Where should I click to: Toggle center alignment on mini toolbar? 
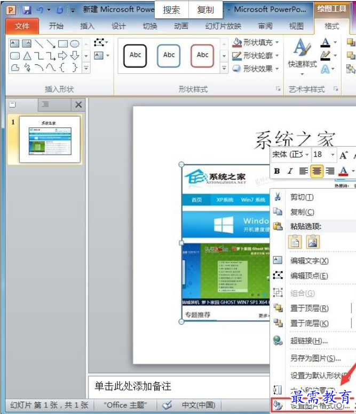click(317, 171)
